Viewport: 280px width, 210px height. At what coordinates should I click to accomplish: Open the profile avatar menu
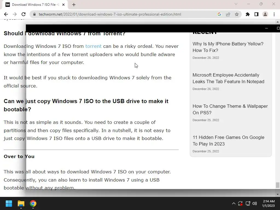(x=265, y=14)
